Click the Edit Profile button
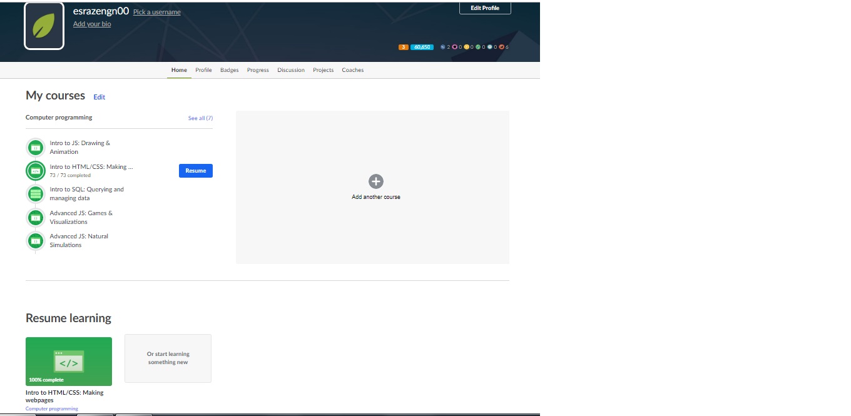This screenshot has width=851, height=416. [485, 8]
